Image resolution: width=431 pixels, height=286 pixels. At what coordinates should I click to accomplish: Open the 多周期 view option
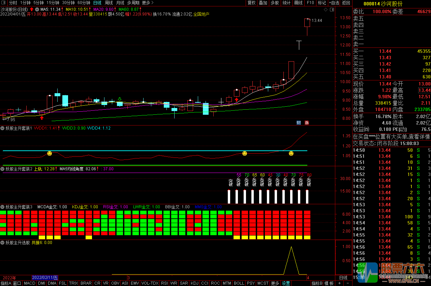point(133,3)
